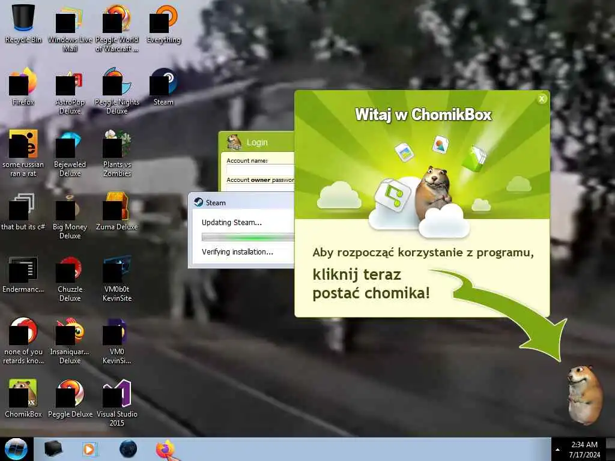Select the Endermanc... desktop icon
This screenshot has height=461, width=615.
[x=23, y=274]
